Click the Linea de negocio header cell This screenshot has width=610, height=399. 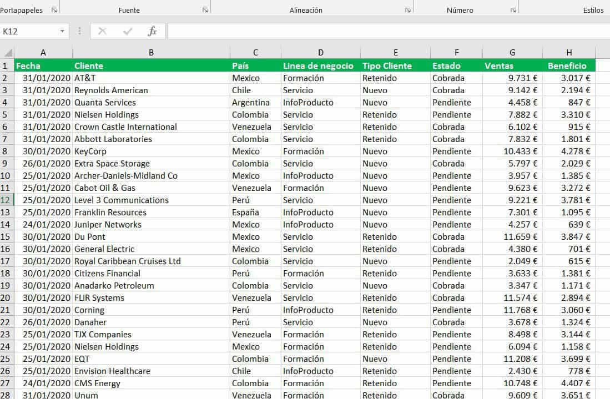(x=321, y=65)
